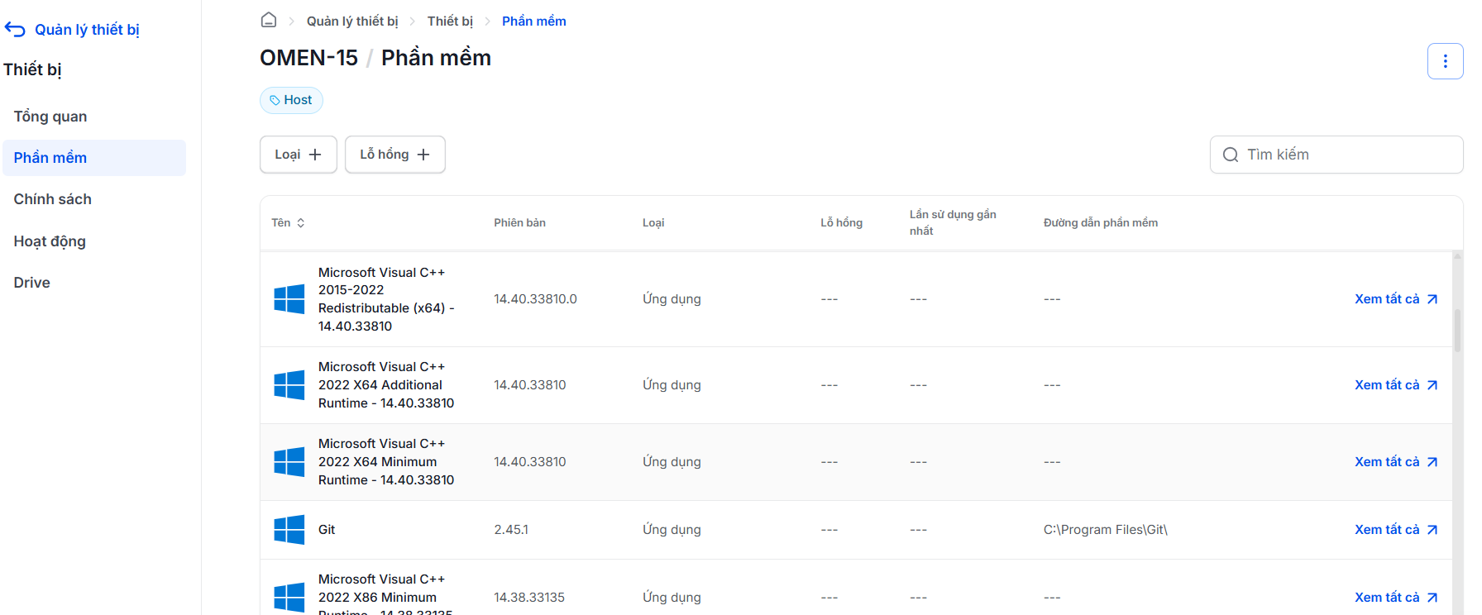Click Quản lý thiết bị breadcrumb
1482x615 pixels.
pos(352,21)
